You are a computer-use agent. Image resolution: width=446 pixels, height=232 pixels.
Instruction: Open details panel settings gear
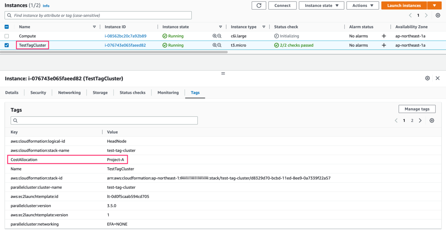[x=427, y=78]
